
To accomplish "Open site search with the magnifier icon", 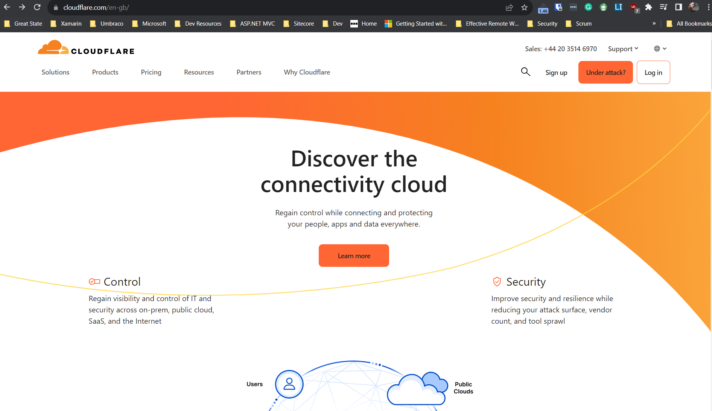I will [525, 72].
